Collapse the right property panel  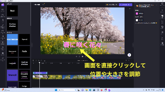pos(133,45)
